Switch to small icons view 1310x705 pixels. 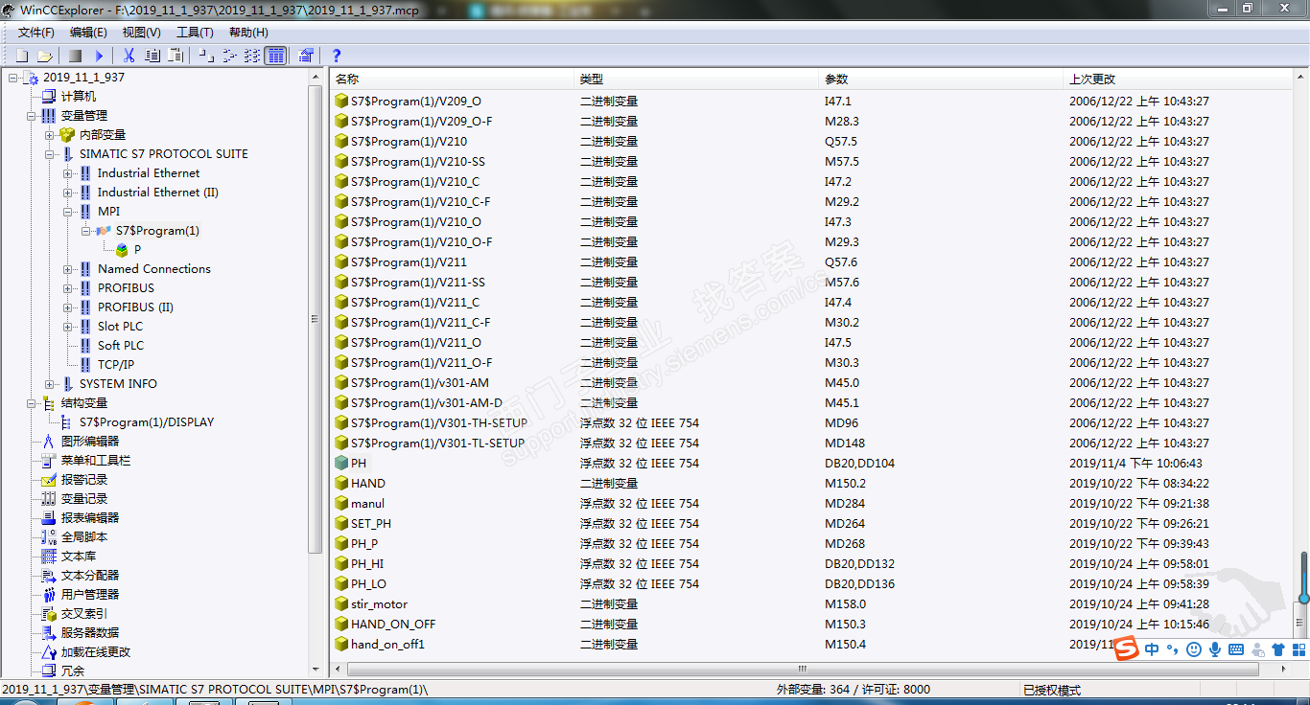pyautogui.click(x=229, y=56)
